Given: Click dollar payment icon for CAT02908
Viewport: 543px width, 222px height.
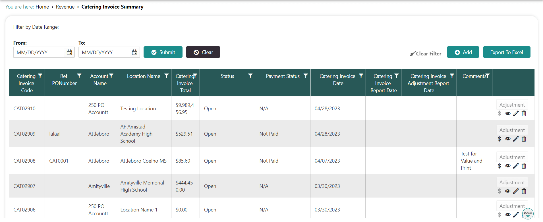Looking at the screenshot, I should pyautogui.click(x=499, y=166).
